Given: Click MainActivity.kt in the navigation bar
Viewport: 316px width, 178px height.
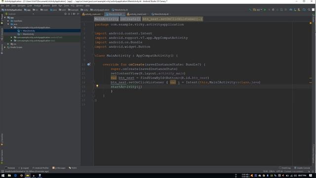Looking at the screenshot, I should pos(119,10).
